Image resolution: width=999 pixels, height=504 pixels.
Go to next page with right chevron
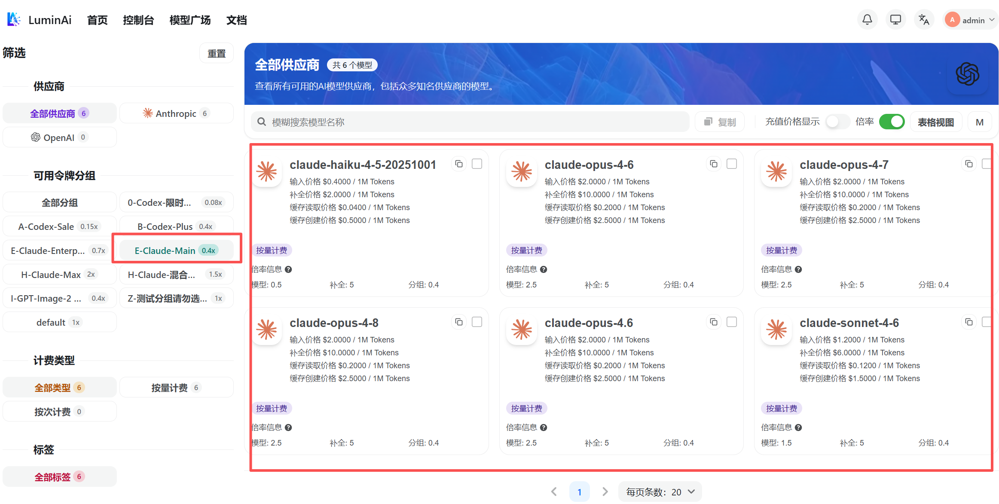[605, 492]
